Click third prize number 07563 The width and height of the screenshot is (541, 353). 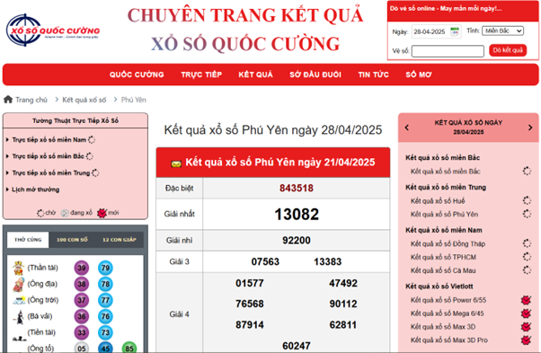click(x=265, y=261)
